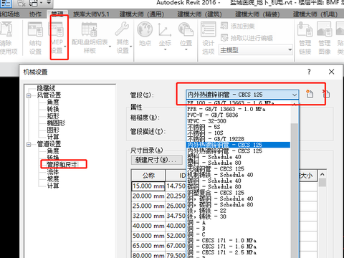Image resolution: width=344 pixels, height=258 pixels.
Task: Click the 新建尺寸(N)... button
Action: click(157, 160)
